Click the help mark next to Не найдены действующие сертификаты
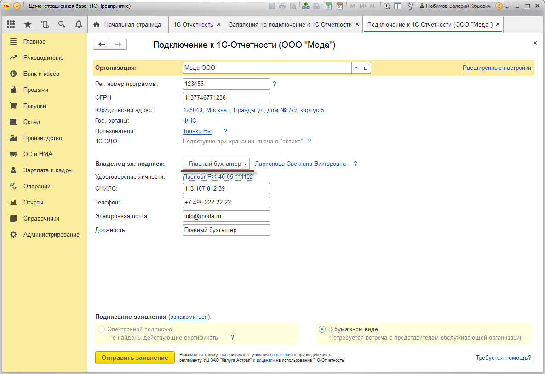This screenshot has width=545, height=374. tap(233, 338)
